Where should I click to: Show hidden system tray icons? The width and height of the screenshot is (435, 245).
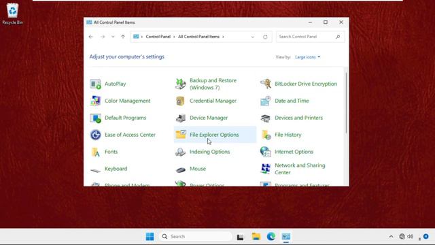pos(391,237)
